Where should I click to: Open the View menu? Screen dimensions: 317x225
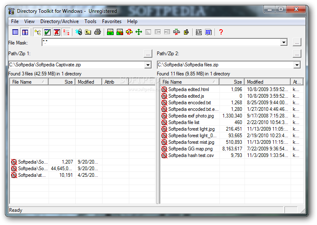point(29,21)
